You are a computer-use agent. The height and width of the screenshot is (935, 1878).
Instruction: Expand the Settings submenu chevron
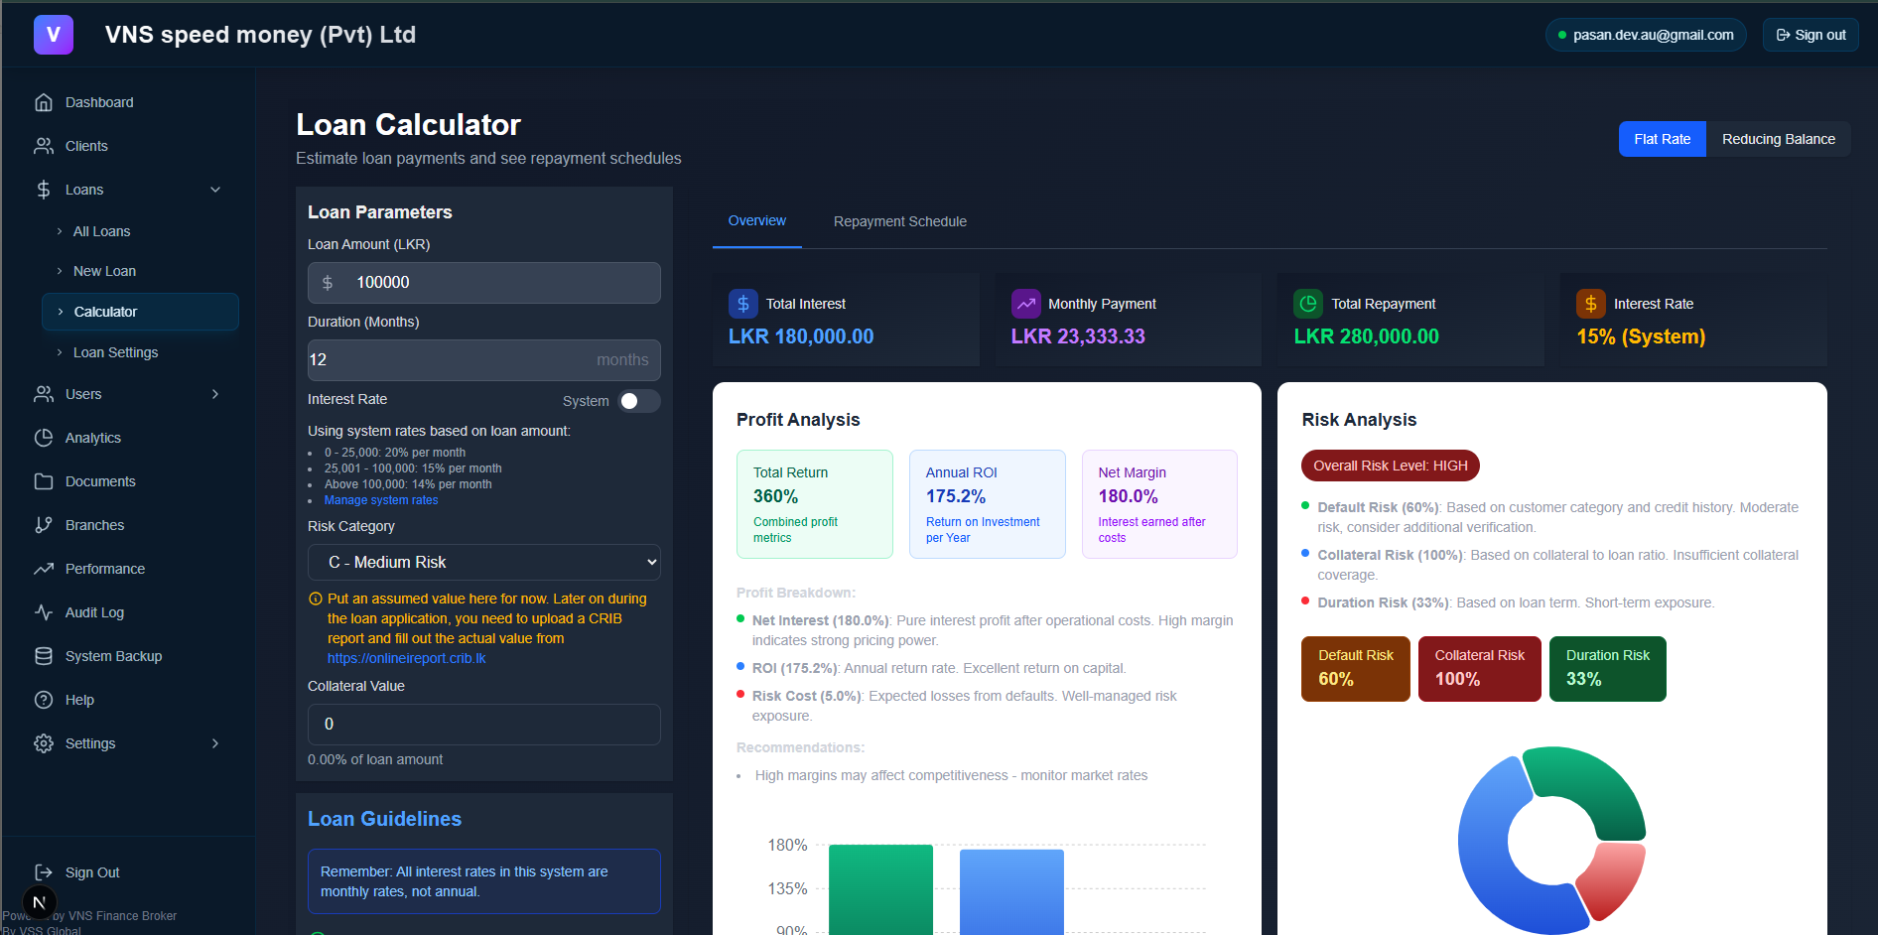pyautogui.click(x=215, y=743)
